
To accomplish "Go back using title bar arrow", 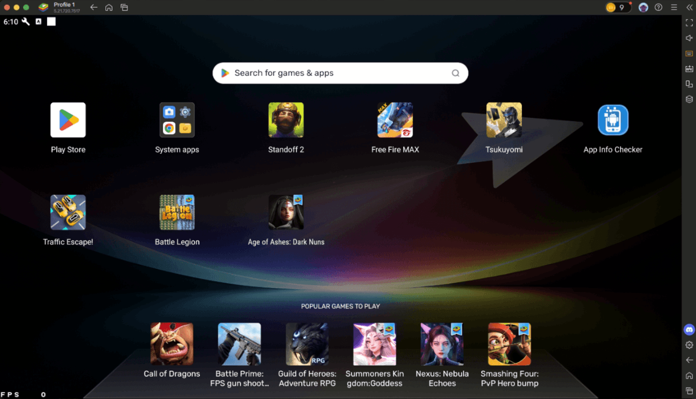I will tap(93, 7).
